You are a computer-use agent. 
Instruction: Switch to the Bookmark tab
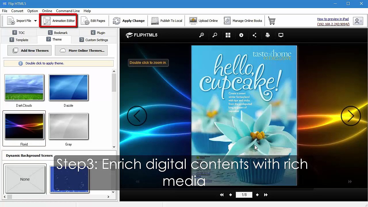58,32
